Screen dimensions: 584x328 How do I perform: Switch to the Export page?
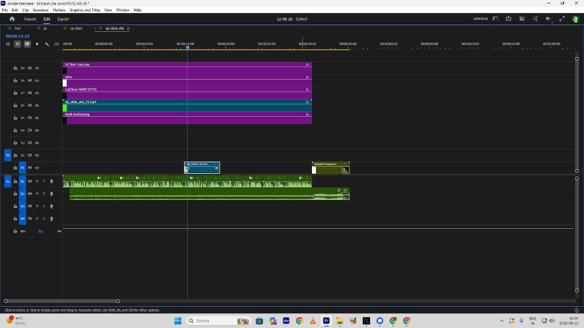(x=63, y=19)
